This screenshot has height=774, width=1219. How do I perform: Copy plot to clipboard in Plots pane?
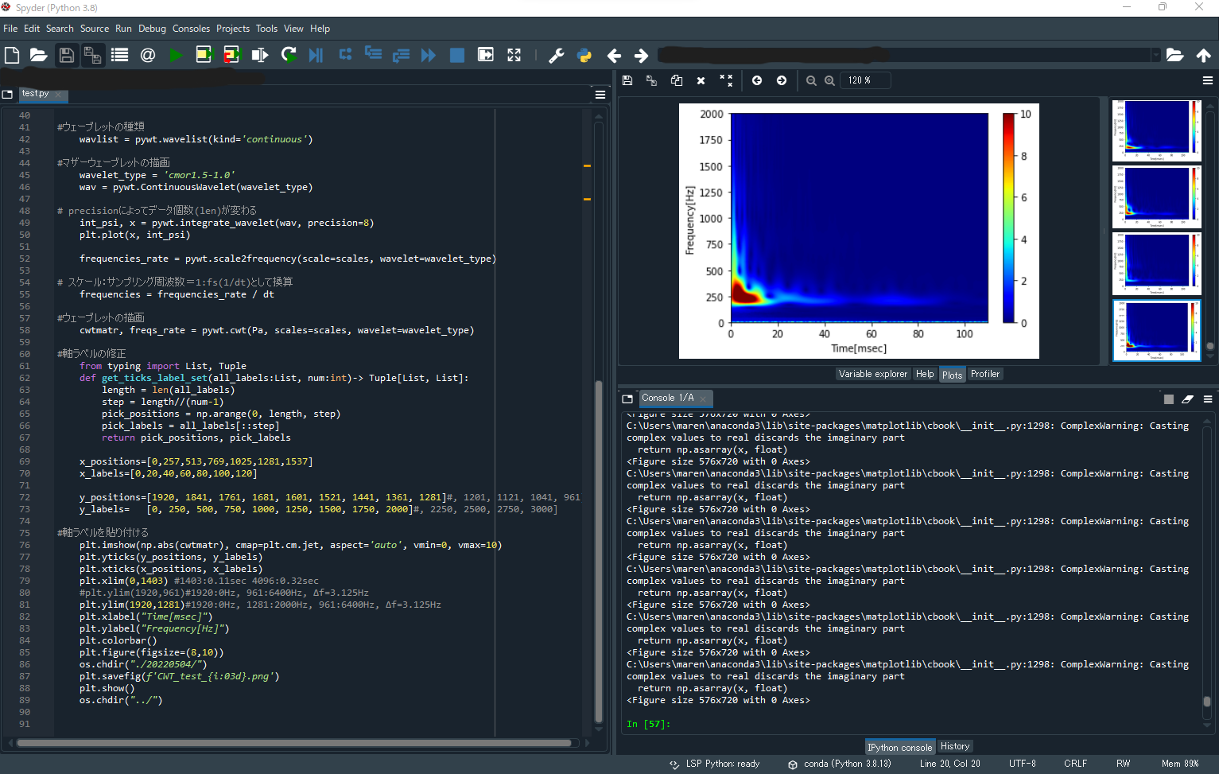[676, 80]
